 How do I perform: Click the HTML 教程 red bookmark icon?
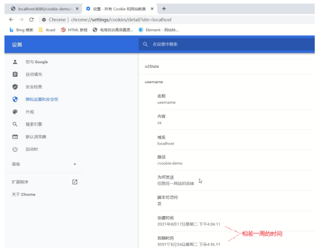point(63,30)
